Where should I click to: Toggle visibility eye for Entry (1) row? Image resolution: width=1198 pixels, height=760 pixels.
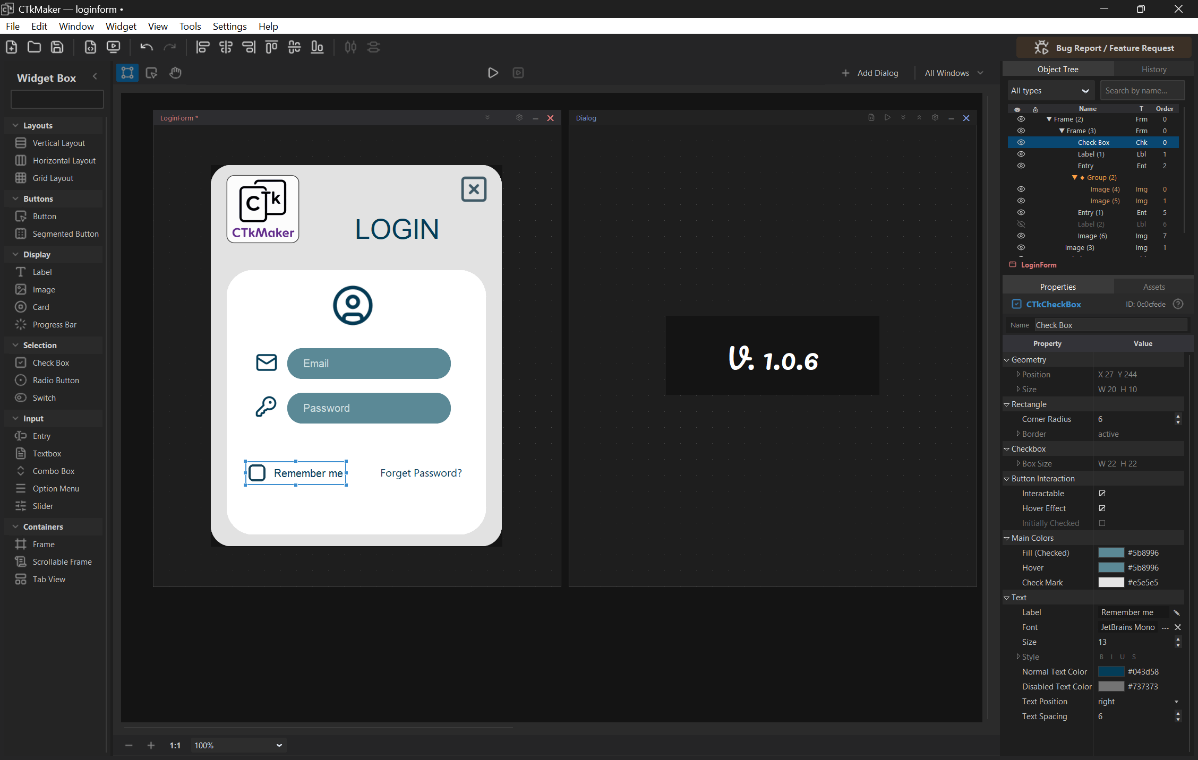point(1021,212)
